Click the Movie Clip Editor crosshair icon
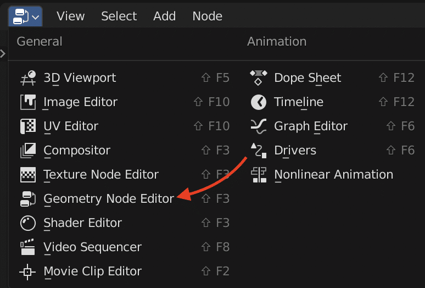The width and height of the screenshot is (425, 288). point(27,272)
